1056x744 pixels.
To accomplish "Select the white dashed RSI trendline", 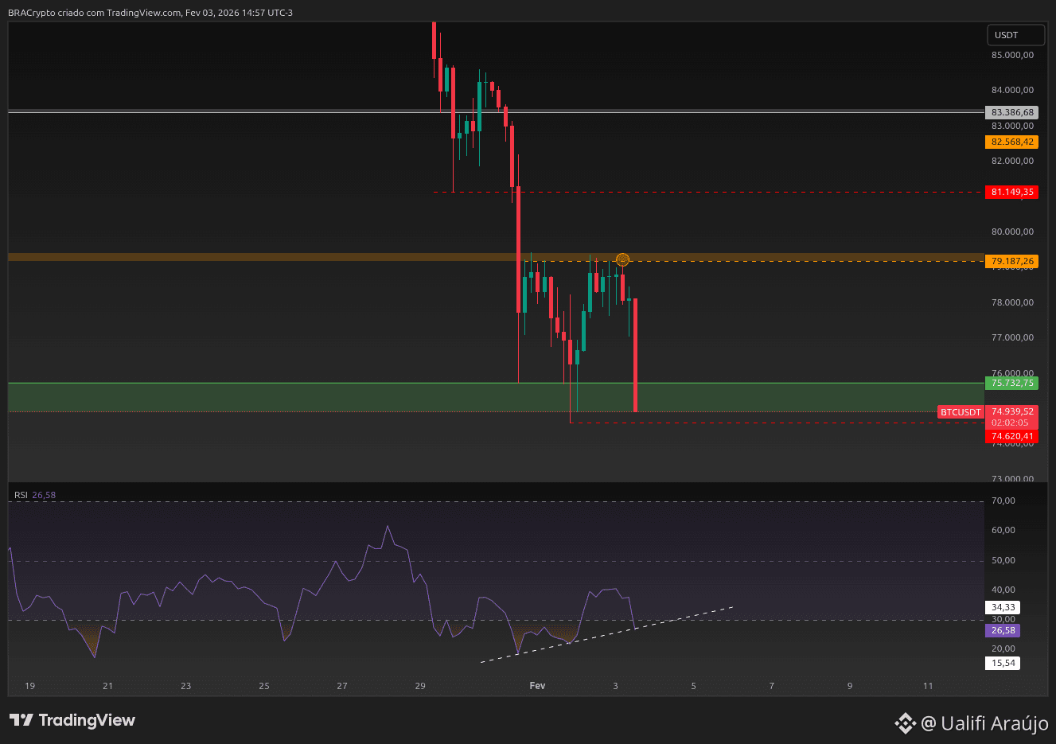I will click(606, 634).
